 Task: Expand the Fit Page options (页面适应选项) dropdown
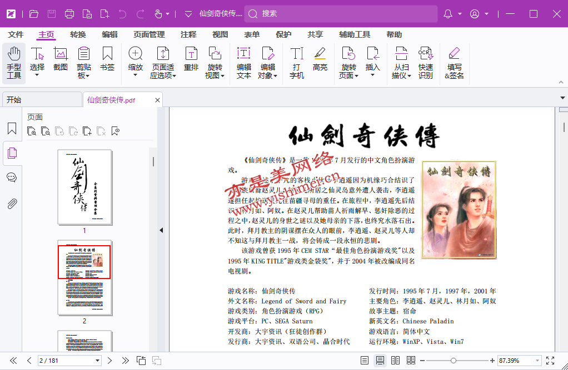coord(175,76)
